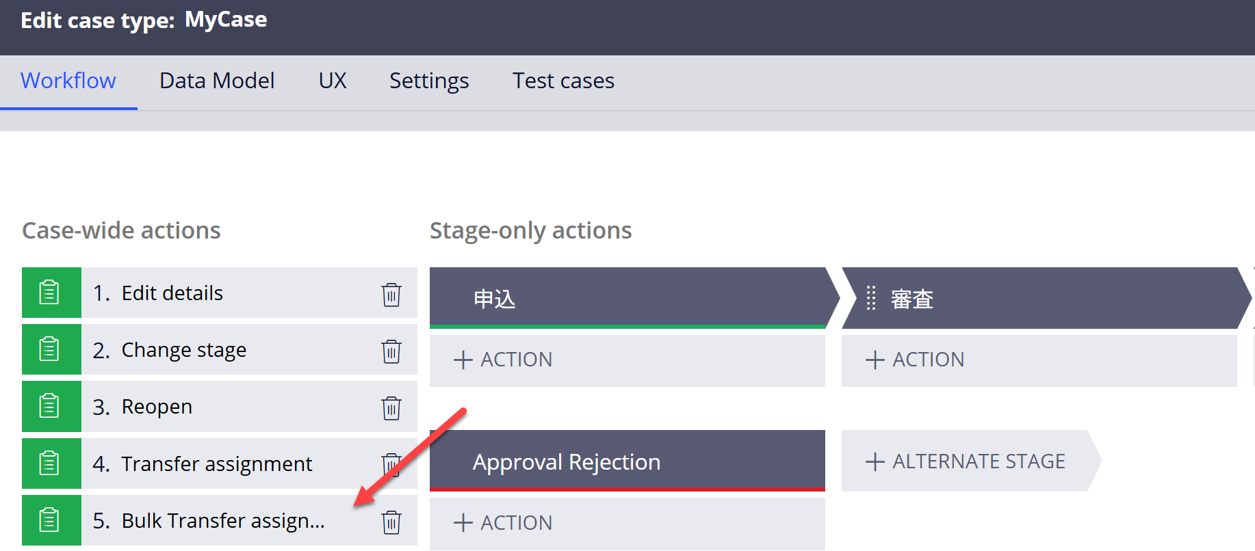Click the drag handle on the 審査 stage

[x=870, y=299]
